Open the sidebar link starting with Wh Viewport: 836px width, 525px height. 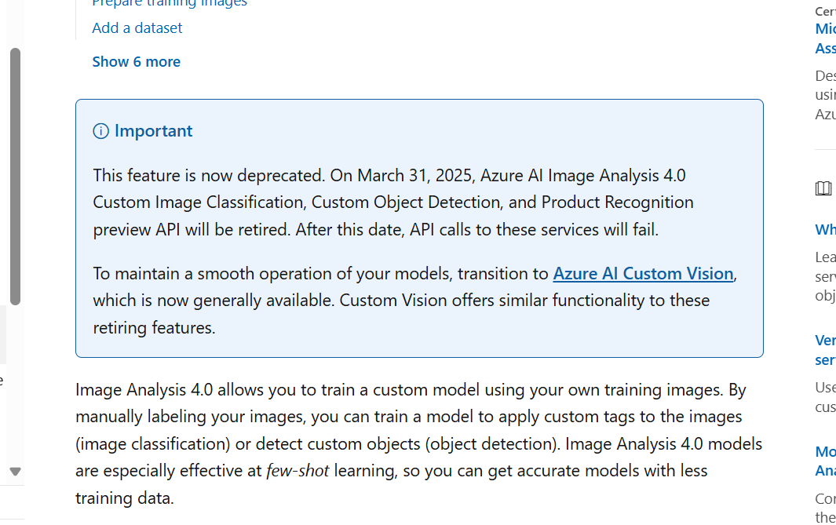(825, 230)
